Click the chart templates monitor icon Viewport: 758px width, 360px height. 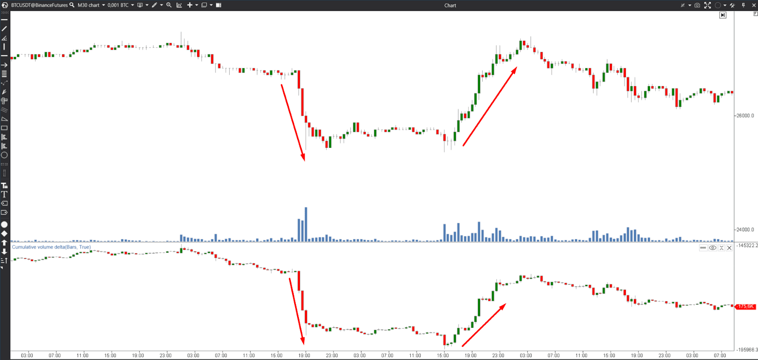click(x=140, y=5)
